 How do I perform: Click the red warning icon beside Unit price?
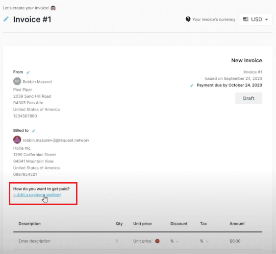coord(157,241)
